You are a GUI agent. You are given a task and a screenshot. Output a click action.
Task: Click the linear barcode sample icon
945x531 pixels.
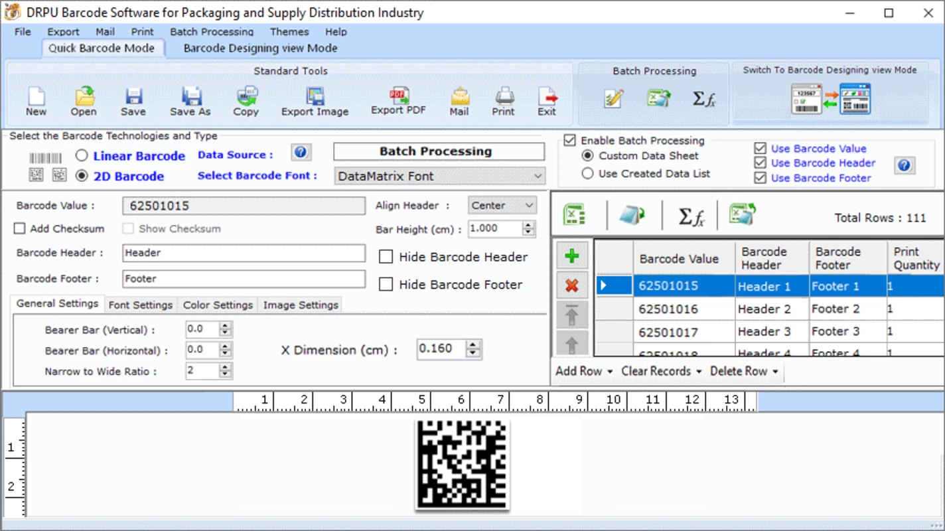click(45, 158)
